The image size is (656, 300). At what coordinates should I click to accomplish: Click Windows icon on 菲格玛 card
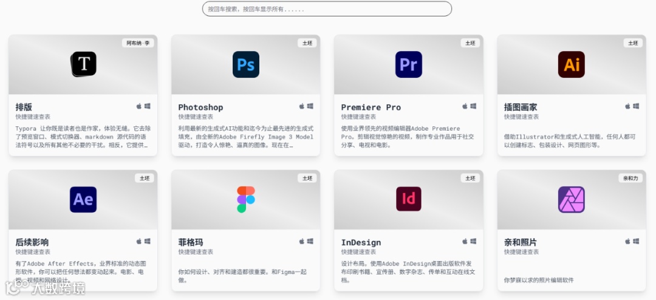310,242
